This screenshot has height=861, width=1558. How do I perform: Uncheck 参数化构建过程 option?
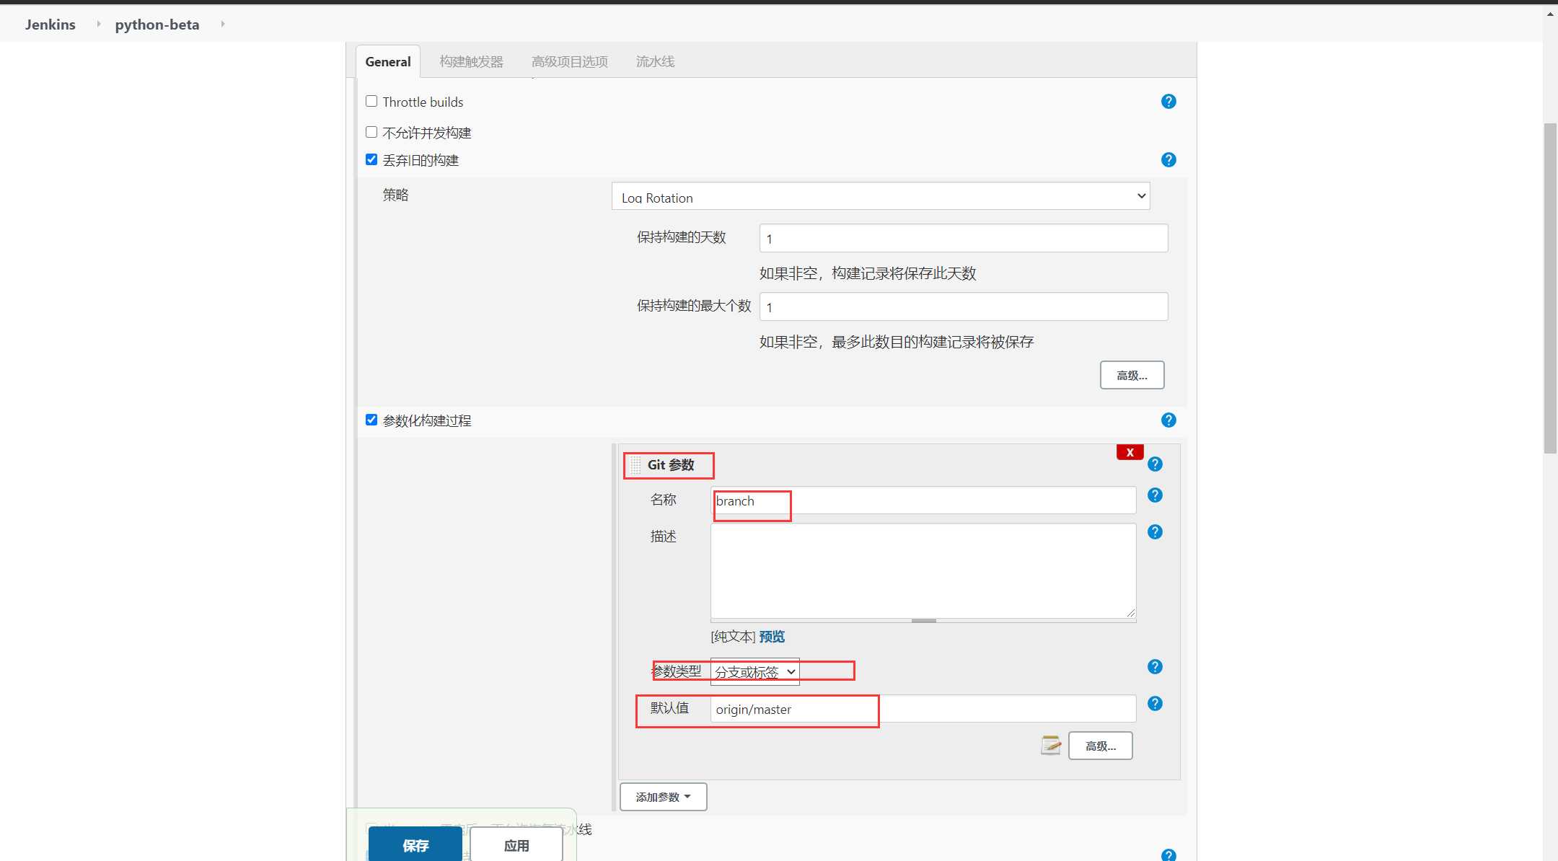tap(371, 420)
